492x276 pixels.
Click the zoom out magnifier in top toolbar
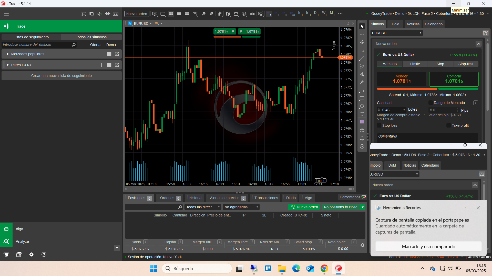click(x=204, y=14)
